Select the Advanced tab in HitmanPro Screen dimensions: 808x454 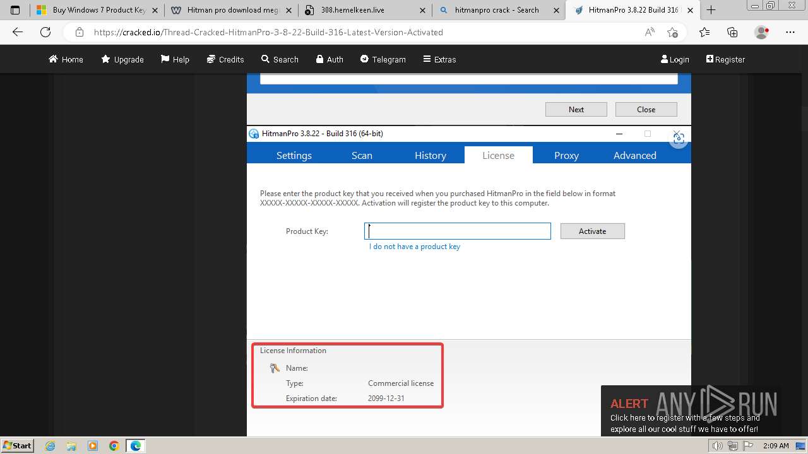tap(635, 155)
